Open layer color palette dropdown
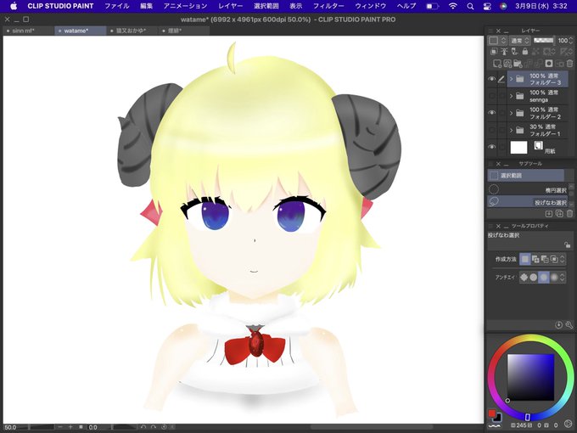Viewport: 577px width, 433px height. click(497, 40)
